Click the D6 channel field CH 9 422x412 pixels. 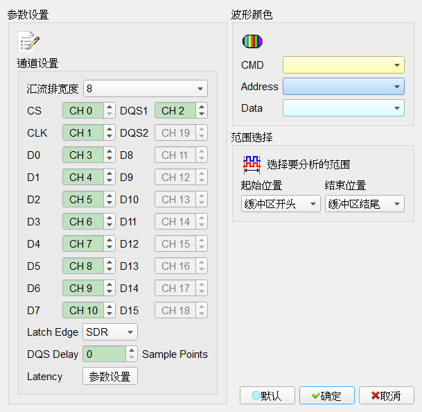click(x=83, y=288)
